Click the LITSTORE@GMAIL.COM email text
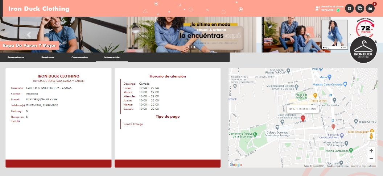Viewport: 383px width, 176px height. pyautogui.click(x=41, y=100)
